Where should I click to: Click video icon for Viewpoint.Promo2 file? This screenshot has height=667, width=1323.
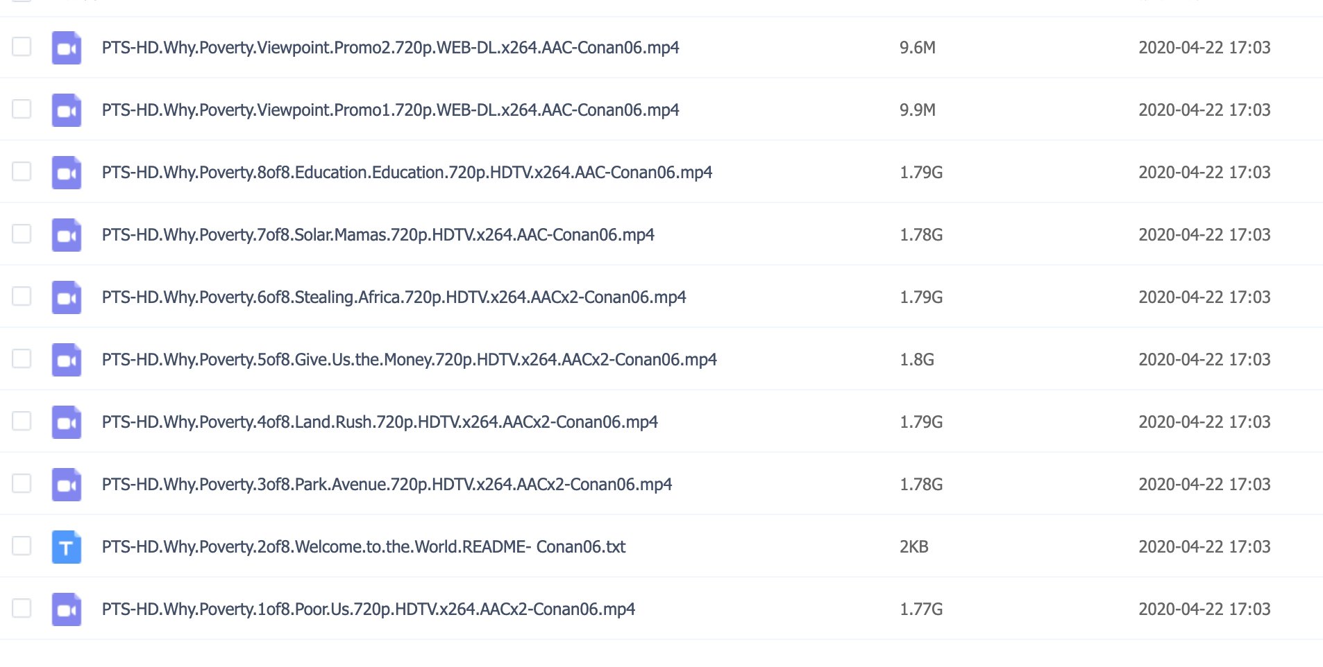[x=67, y=48]
